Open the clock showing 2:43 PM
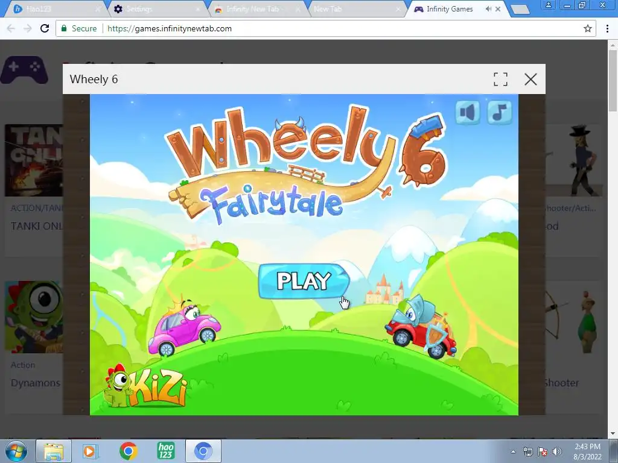Screen dimensions: 618x463 (588, 452)
